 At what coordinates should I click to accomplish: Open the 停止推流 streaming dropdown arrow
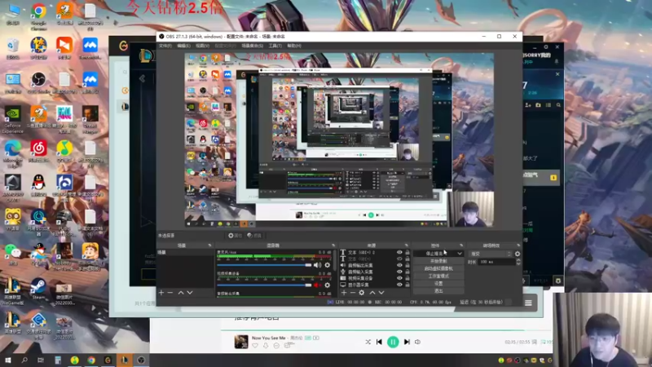460,254
